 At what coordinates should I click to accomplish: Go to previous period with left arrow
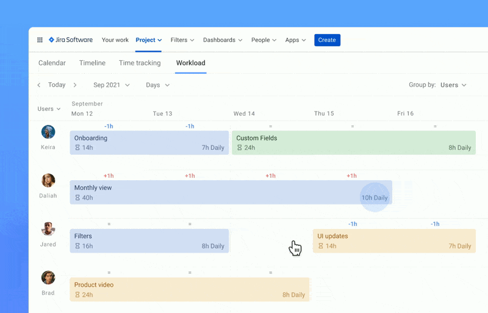tap(39, 85)
